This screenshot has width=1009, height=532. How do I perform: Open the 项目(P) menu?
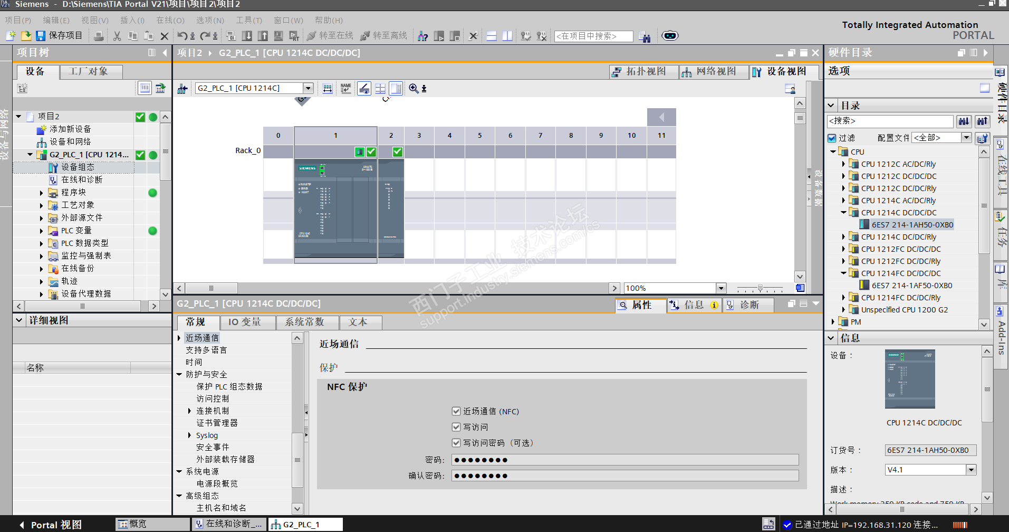pos(18,21)
